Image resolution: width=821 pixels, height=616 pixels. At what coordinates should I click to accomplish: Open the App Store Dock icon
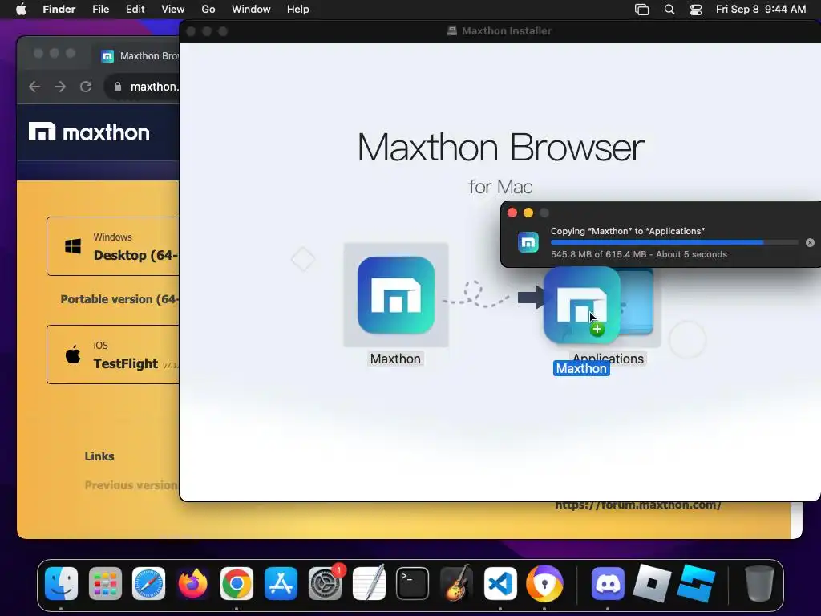coord(281,584)
